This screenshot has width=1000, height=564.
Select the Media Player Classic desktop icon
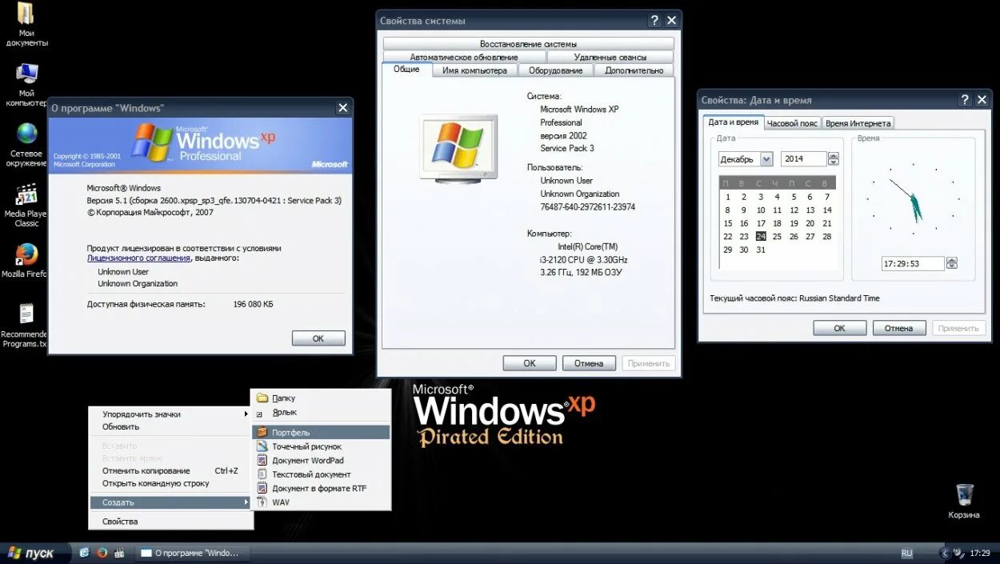26,205
